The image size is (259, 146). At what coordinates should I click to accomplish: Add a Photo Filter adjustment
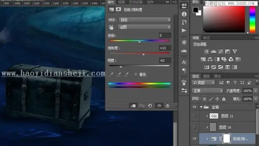[x=224, y=59]
